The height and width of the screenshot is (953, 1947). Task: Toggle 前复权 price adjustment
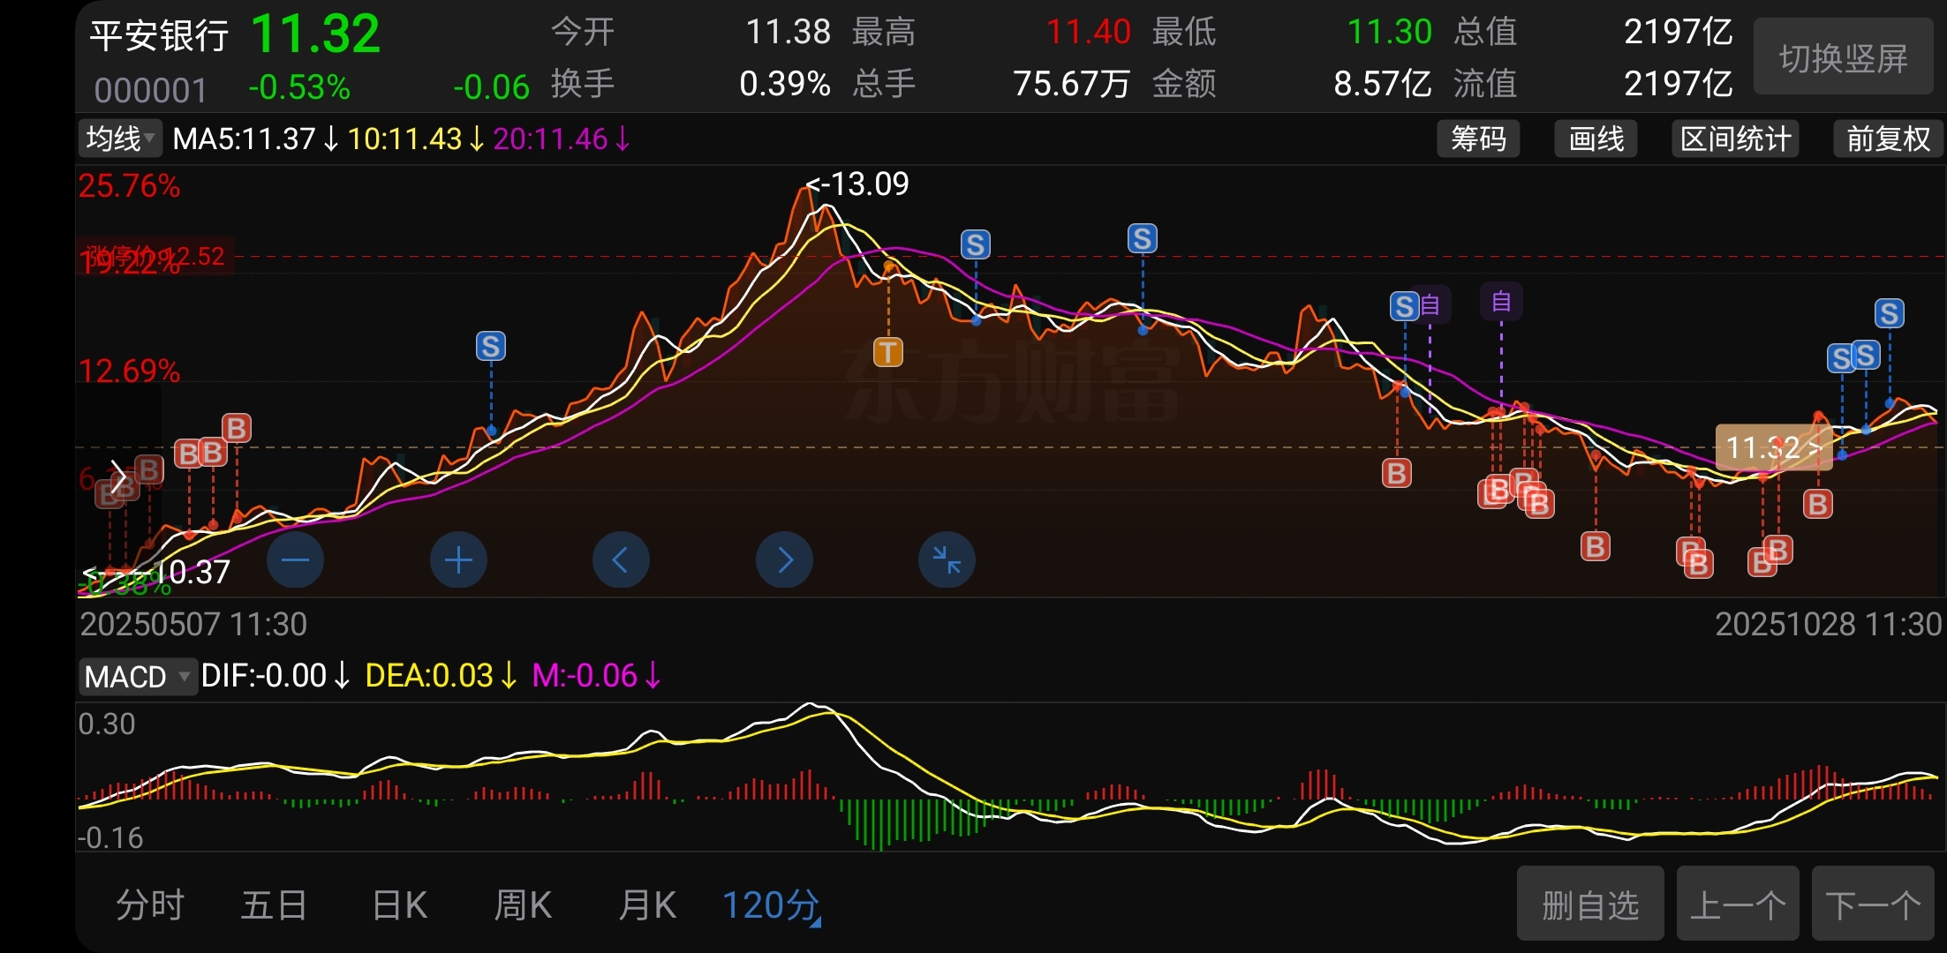[x=1888, y=139]
